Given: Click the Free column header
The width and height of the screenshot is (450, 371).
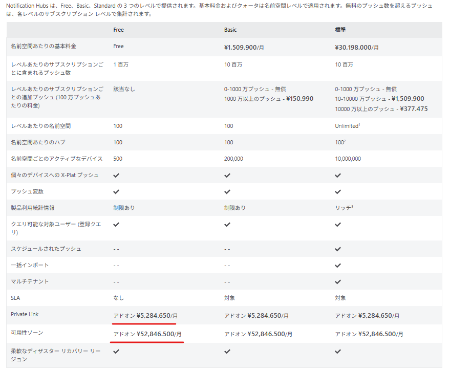Looking at the screenshot, I should (x=119, y=30).
